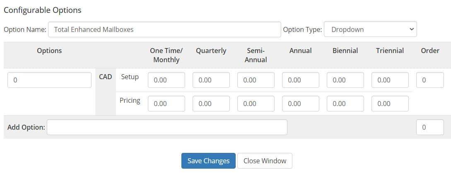
Task: Click the Setup Semi-Annual field
Action: click(x=256, y=80)
